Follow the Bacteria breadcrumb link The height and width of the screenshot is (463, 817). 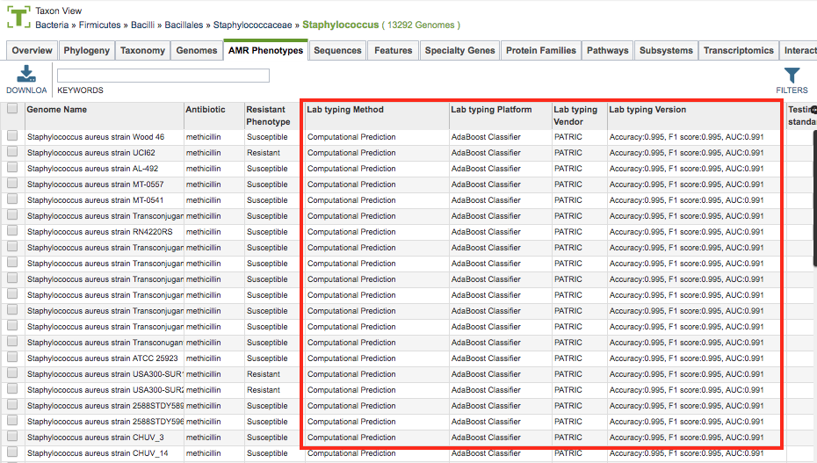click(52, 25)
